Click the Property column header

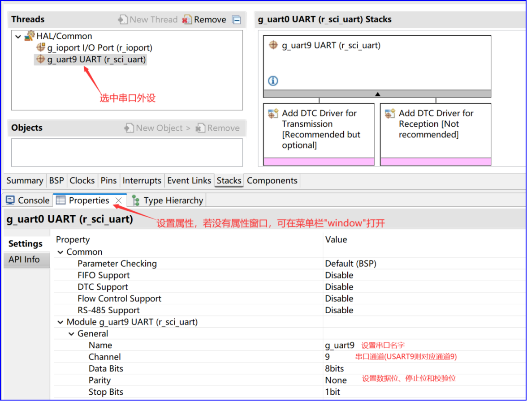click(x=73, y=239)
